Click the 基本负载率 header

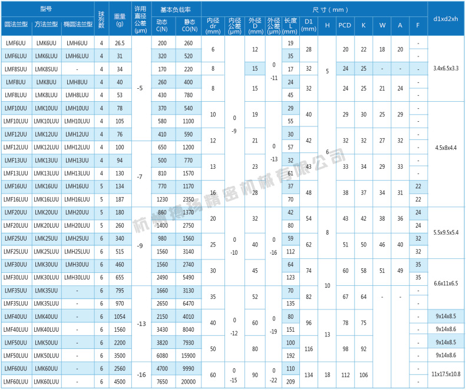176,9
